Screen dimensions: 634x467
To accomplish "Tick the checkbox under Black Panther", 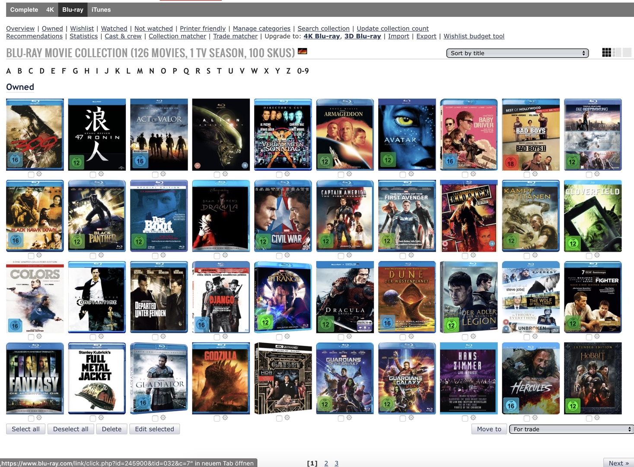I will pos(93,256).
